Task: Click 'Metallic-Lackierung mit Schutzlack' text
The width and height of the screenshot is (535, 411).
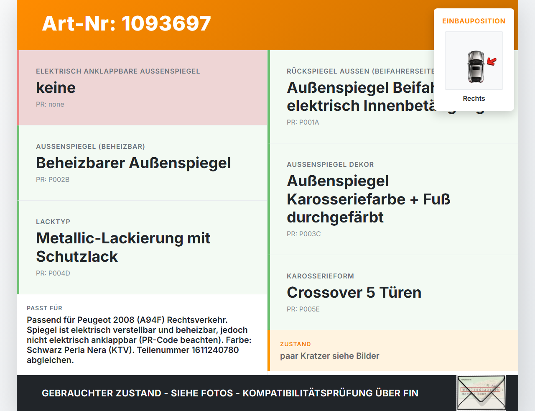Action: tap(123, 247)
